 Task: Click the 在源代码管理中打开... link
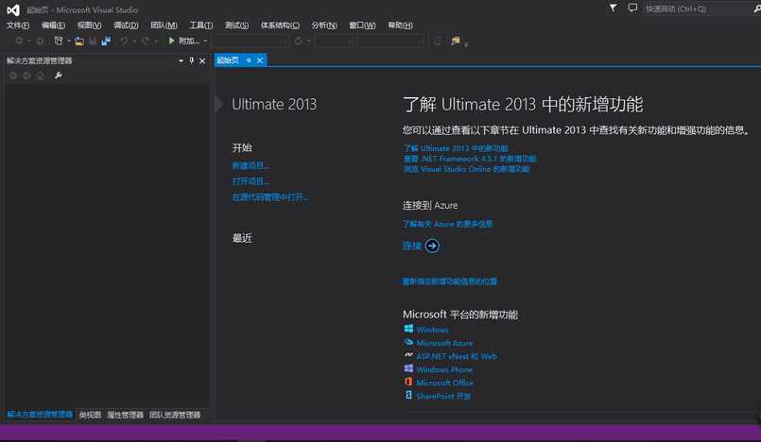click(270, 197)
